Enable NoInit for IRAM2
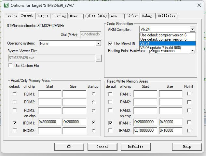 coord(189,131)
